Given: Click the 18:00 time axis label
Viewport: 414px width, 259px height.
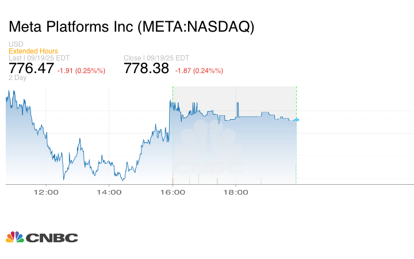Looking at the screenshot, I should coord(236,193).
